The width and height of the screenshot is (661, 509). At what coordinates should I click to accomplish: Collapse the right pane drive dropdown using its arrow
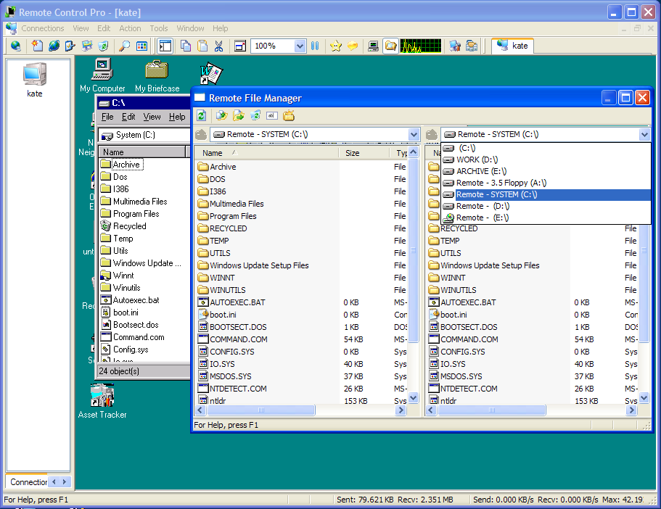[x=644, y=134]
